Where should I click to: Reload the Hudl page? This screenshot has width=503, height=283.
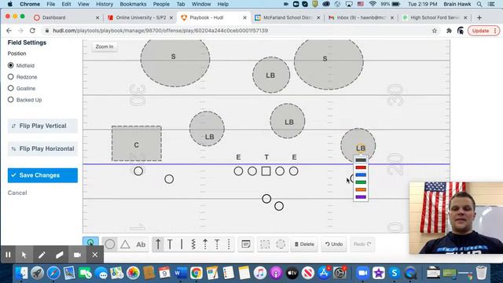32,31
